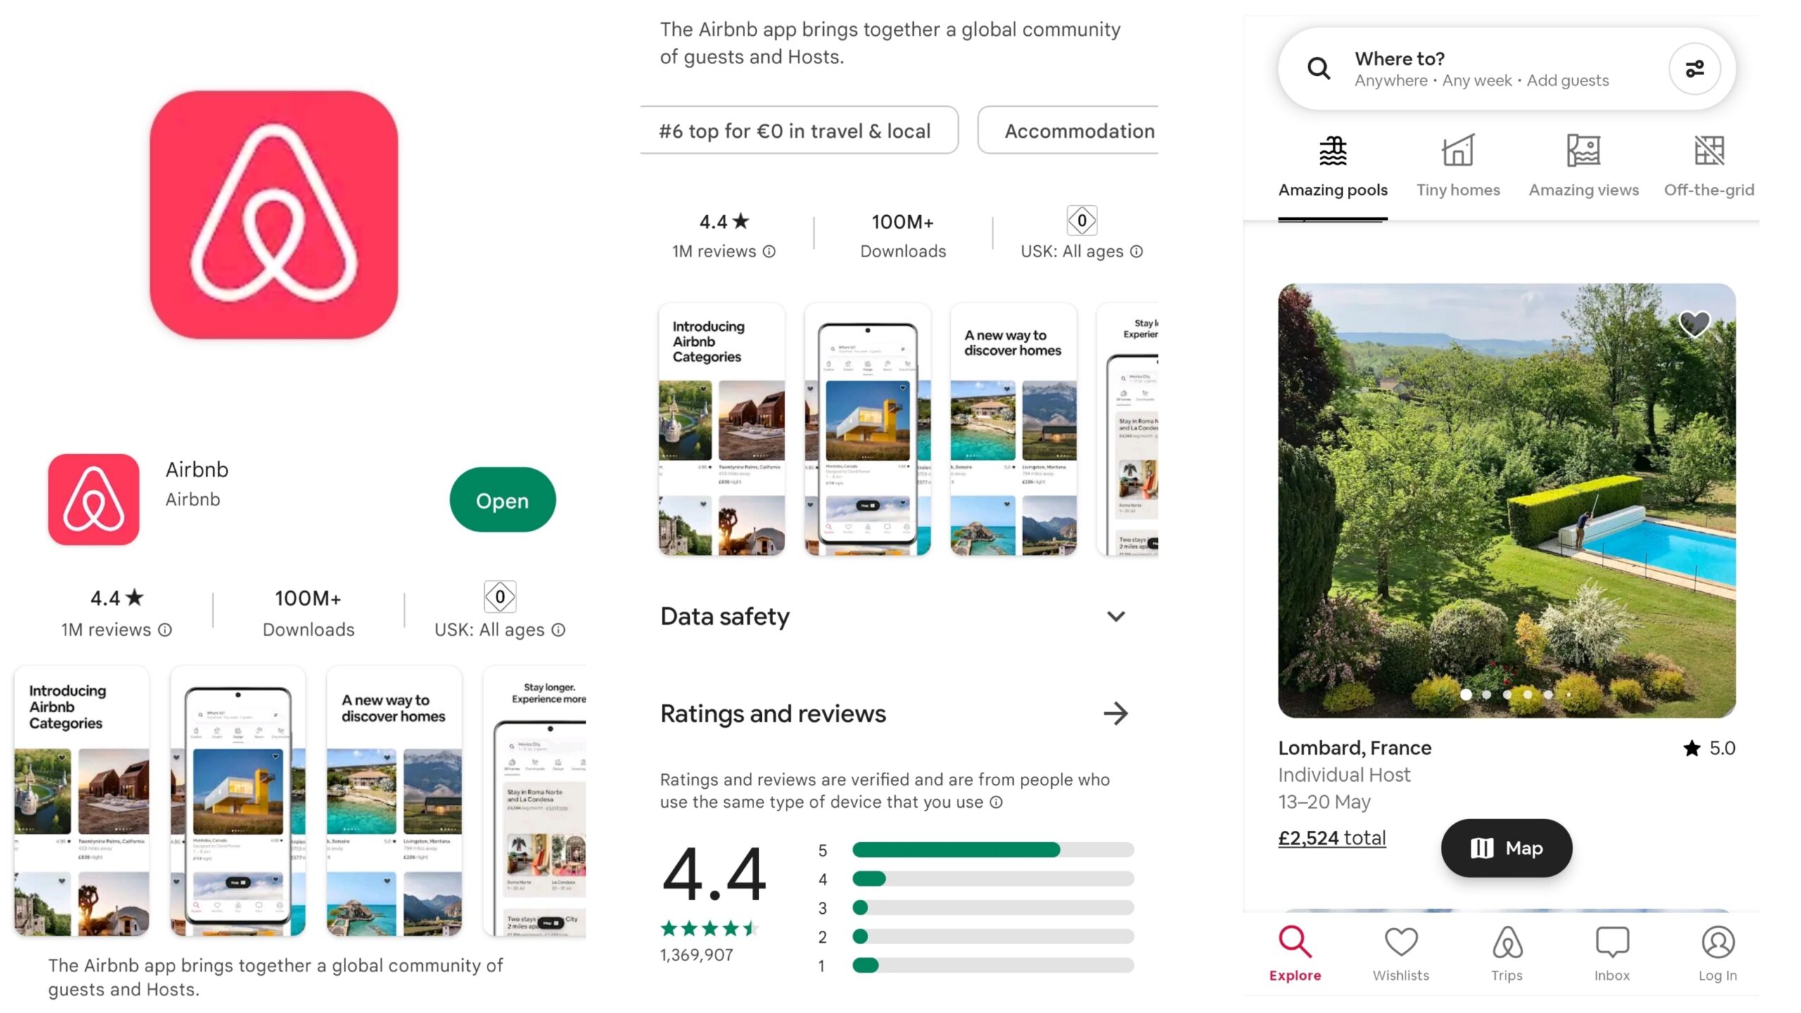1801x1013 pixels.
Task: Open Ratings and reviews arrow
Action: click(x=1116, y=714)
